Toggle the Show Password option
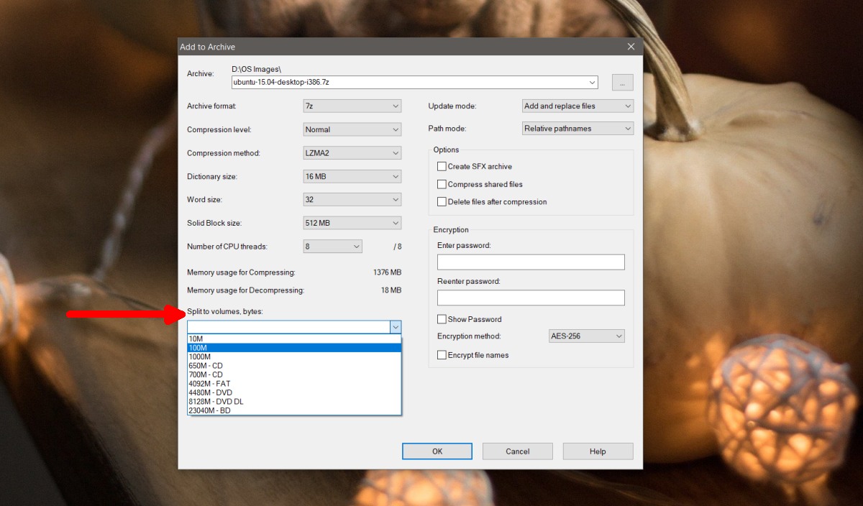The image size is (863, 506). 442,318
